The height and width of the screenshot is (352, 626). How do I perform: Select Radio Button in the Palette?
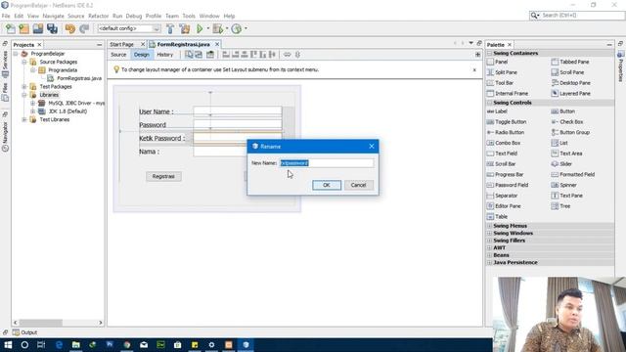click(x=506, y=132)
